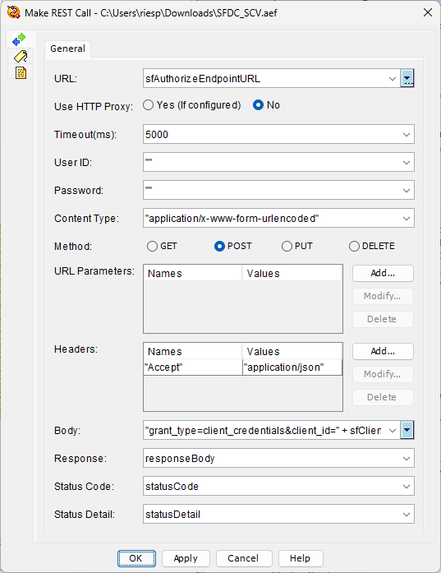The image size is (441, 573).
Task: Click Values column header in URL Parameters table
Action: tap(292, 273)
